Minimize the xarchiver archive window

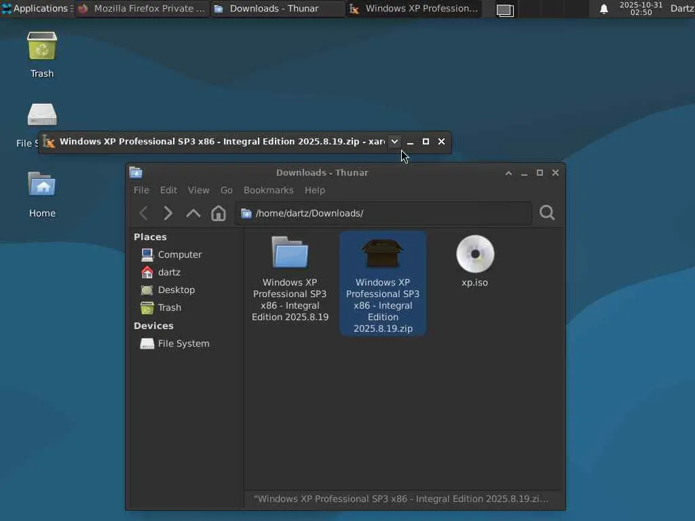[x=411, y=142]
